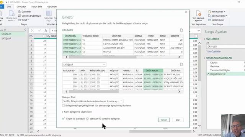
Task: Open Gelişmiş Düzenleyici
Action: 30,16
